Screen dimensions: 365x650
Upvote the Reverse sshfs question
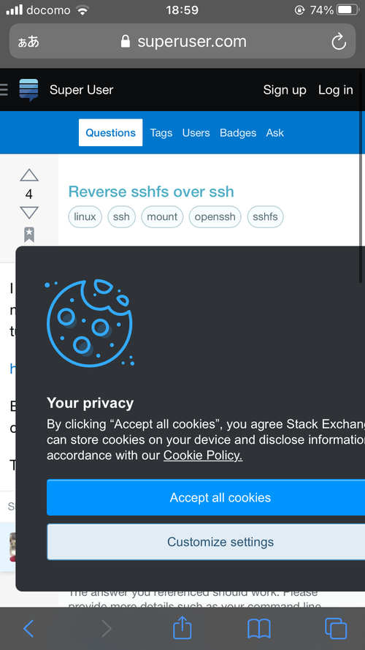(x=29, y=175)
